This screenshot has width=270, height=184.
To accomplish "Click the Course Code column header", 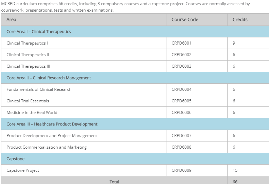I will pyautogui.click(x=185, y=20).
